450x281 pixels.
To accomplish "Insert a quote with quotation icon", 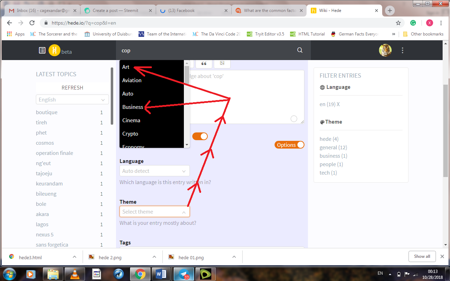I will (204, 64).
